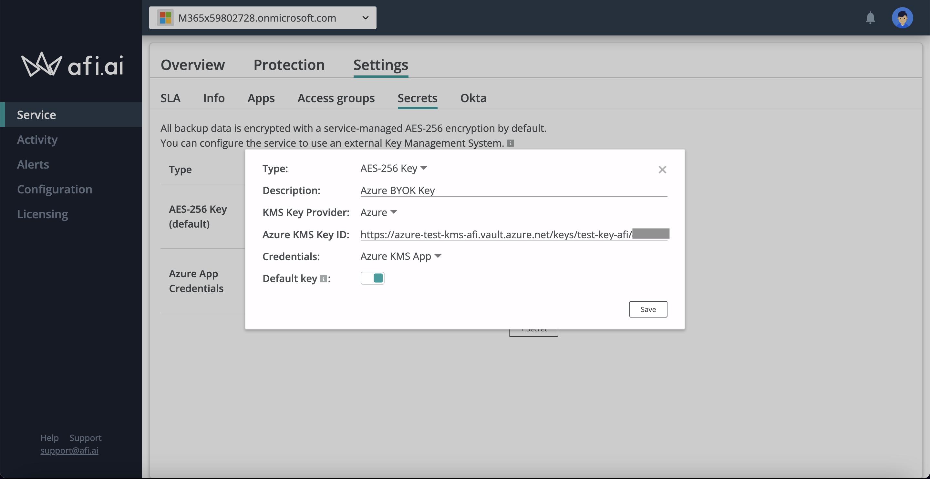The width and height of the screenshot is (930, 479).
Task: Click the Description input field
Action: pyautogui.click(x=514, y=190)
